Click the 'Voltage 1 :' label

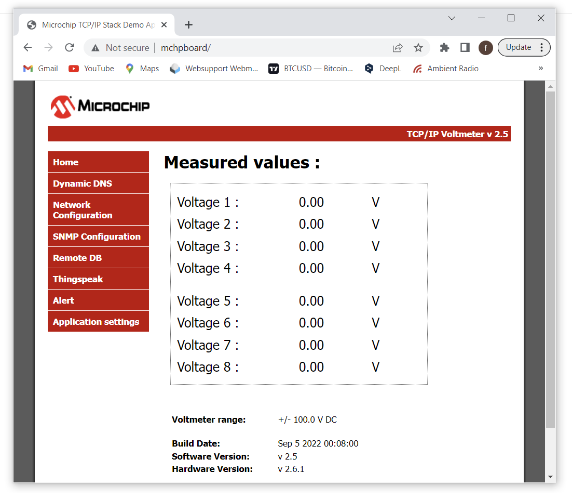(x=208, y=202)
